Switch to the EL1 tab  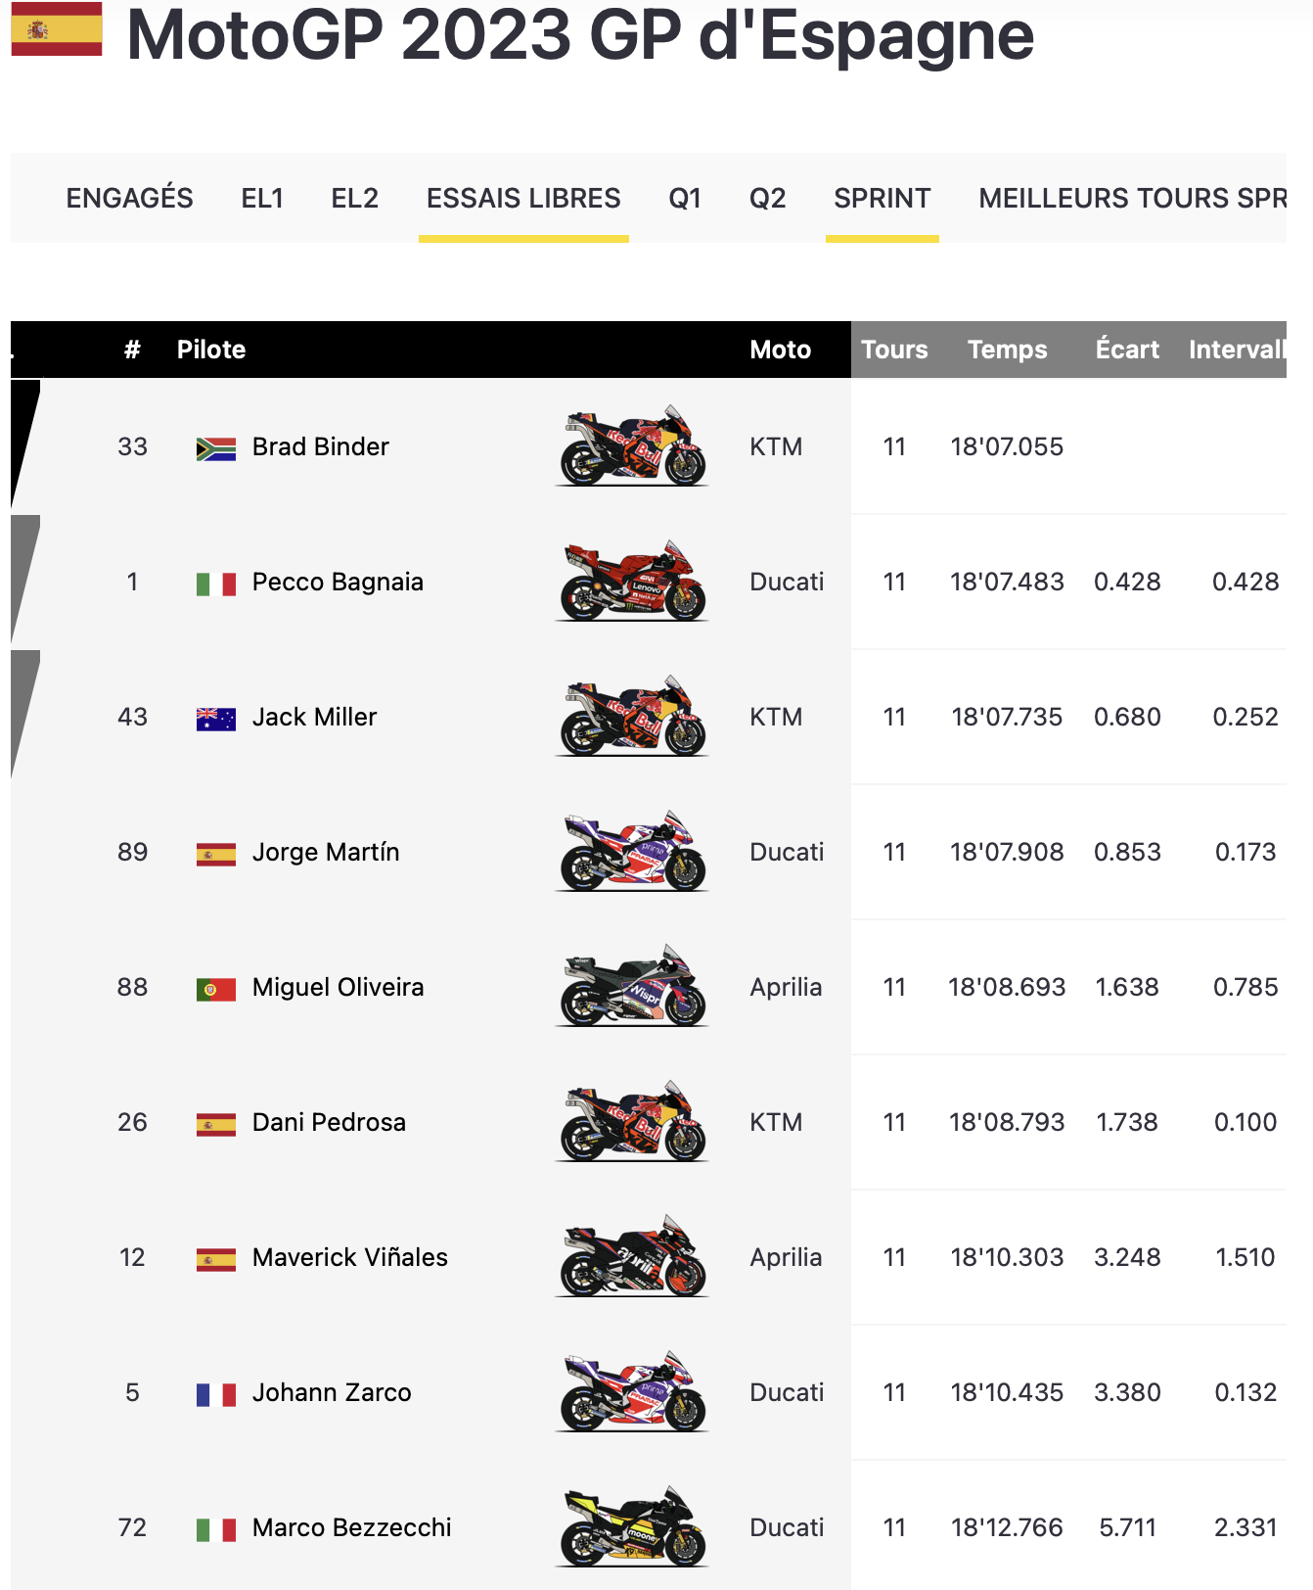pyautogui.click(x=262, y=198)
